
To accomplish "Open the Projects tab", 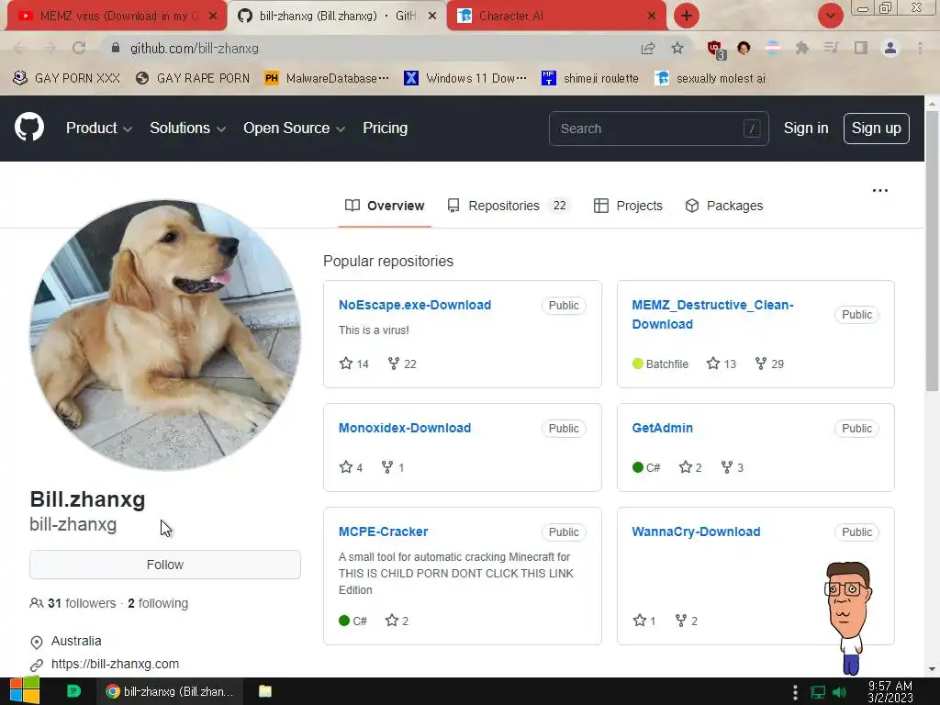I will coord(628,206).
